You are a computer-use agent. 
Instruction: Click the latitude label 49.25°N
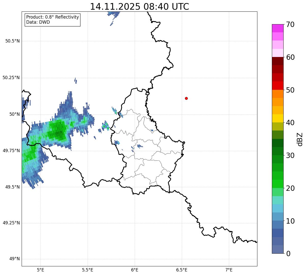tap(11, 223)
